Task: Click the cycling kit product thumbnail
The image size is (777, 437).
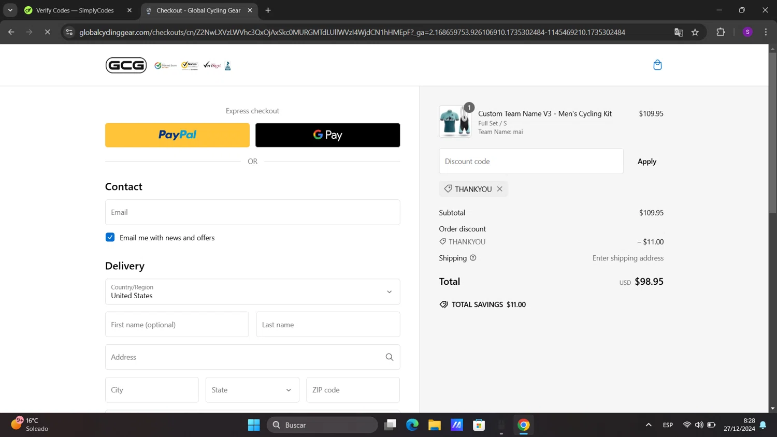Action: [455, 121]
